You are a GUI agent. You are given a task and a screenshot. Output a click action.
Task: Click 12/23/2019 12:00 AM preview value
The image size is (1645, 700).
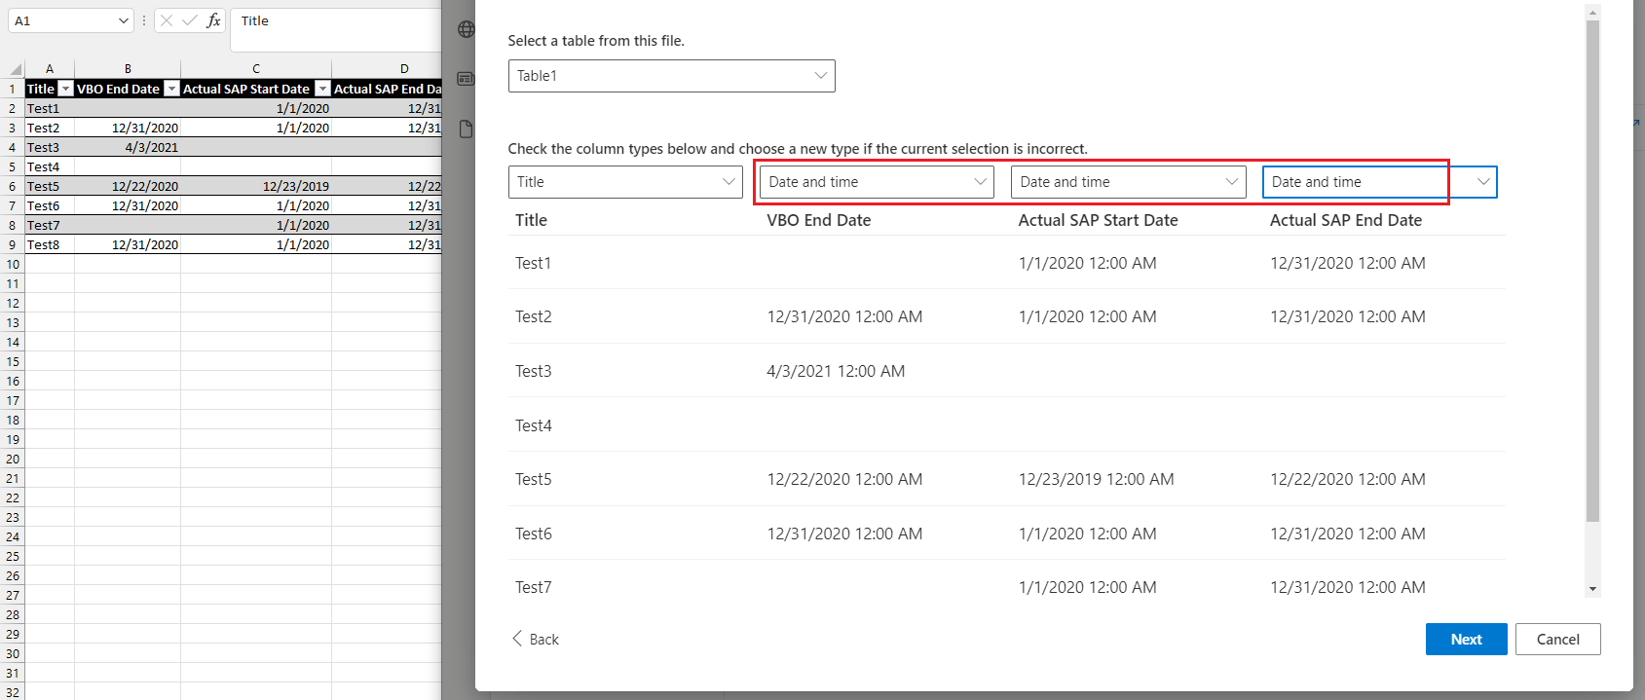click(1096, 479)
